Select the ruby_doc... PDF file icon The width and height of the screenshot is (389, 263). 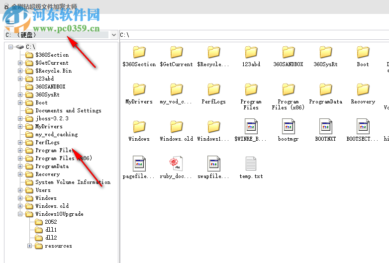click(x=177, y=164)
